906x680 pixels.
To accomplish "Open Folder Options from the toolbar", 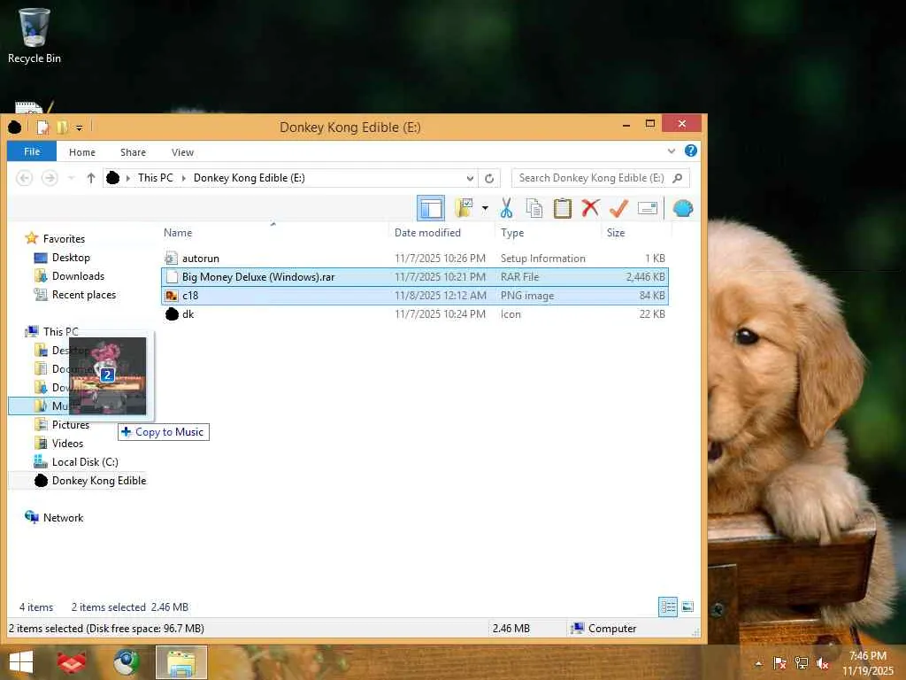I will pyautogui.click(x=464, y=208).
